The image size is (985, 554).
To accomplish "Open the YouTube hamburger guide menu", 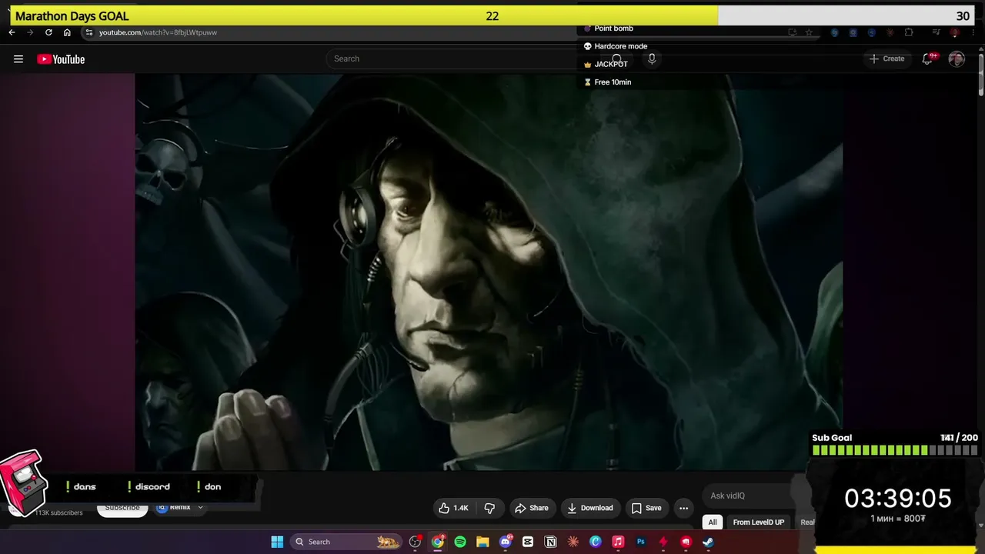I will [18, 59].
